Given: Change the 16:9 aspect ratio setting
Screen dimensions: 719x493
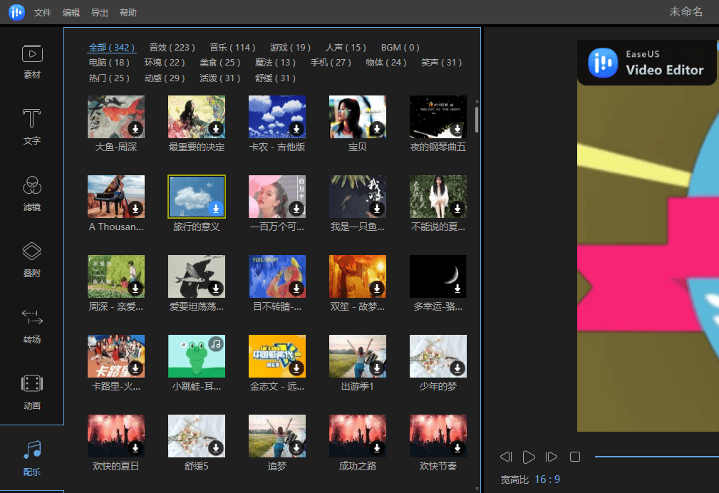Looking at the screenshot, I should coord(547,479).
